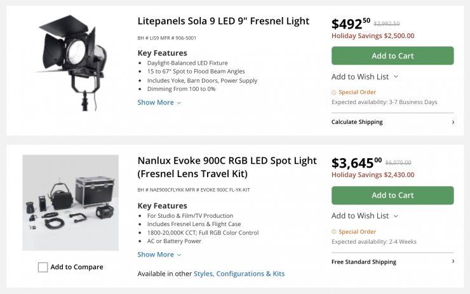Click the Calculate Shipping arrow icon

pos(453,122)
